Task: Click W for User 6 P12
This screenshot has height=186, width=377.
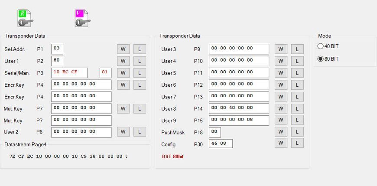Action: pos(281,85)
